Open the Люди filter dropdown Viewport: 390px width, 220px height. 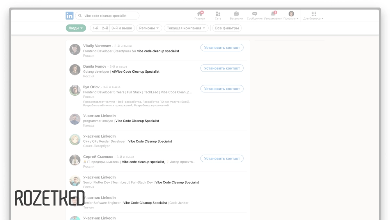click(x=76, y=28)
